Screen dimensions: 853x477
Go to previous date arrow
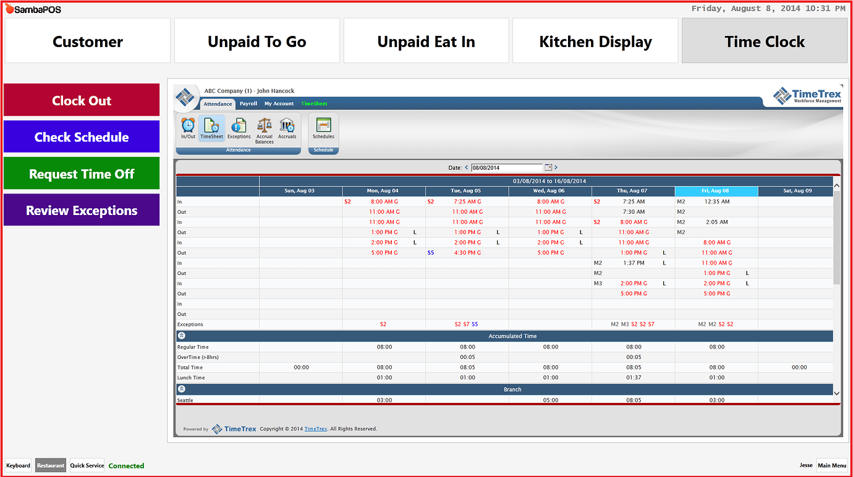tap(467, 167)
